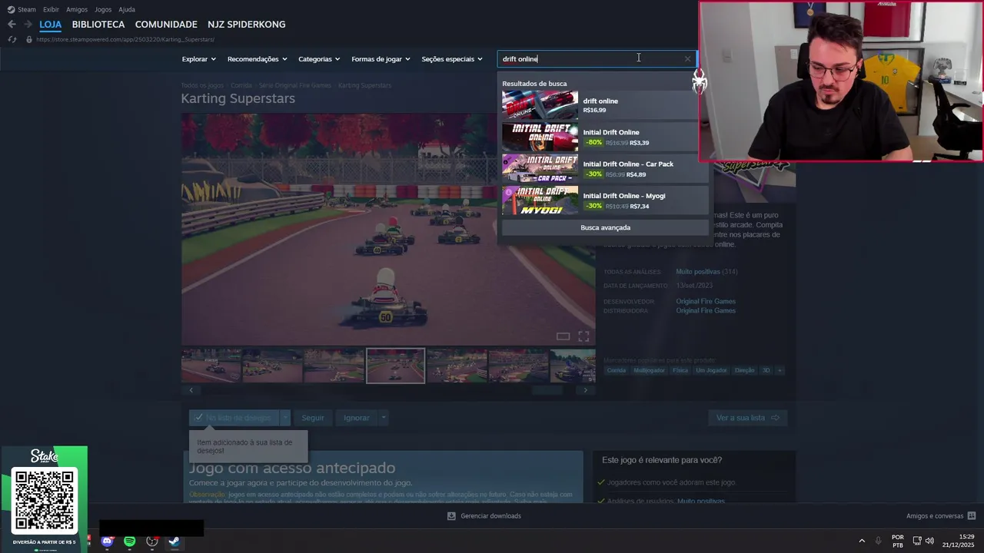Reload the store page
The image size is (984, 553).
pos(12,39)
